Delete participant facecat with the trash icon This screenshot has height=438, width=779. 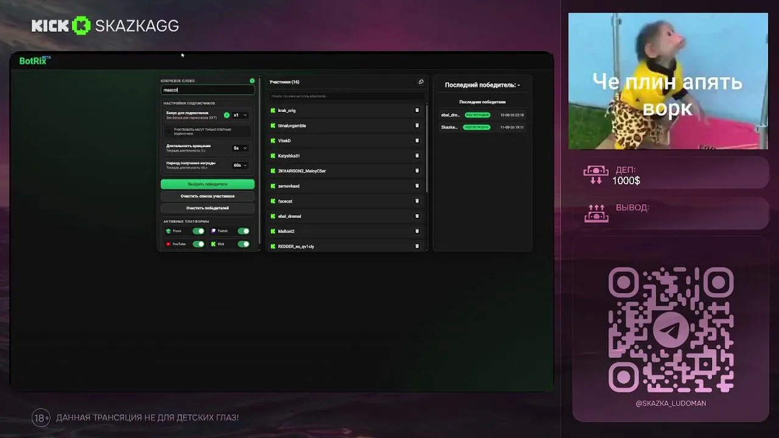(417, 201)
